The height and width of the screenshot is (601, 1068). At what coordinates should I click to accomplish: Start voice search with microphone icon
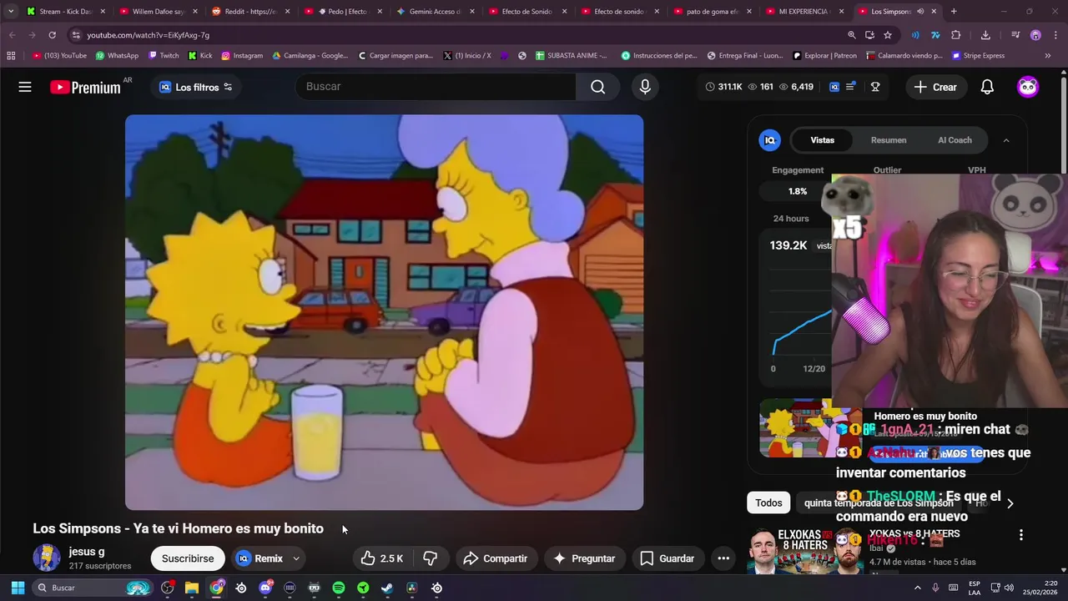645,87
